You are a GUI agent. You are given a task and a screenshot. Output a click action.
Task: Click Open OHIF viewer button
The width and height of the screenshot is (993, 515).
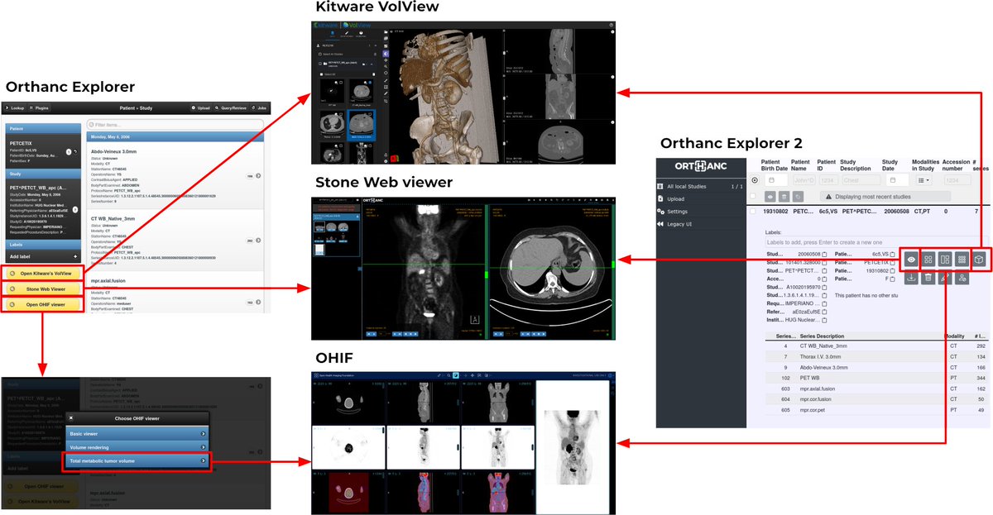[x=41, y=304]
